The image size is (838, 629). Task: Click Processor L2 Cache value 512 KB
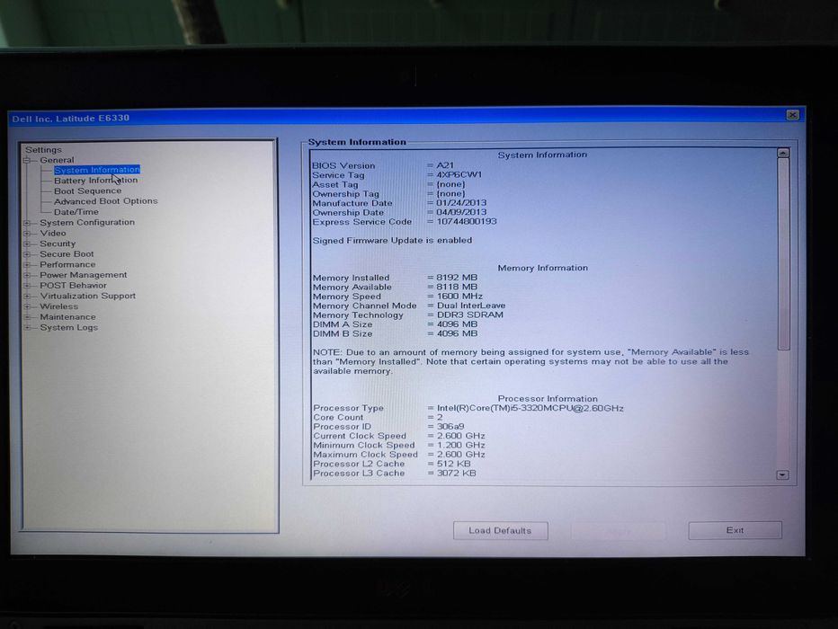point(454,464)
